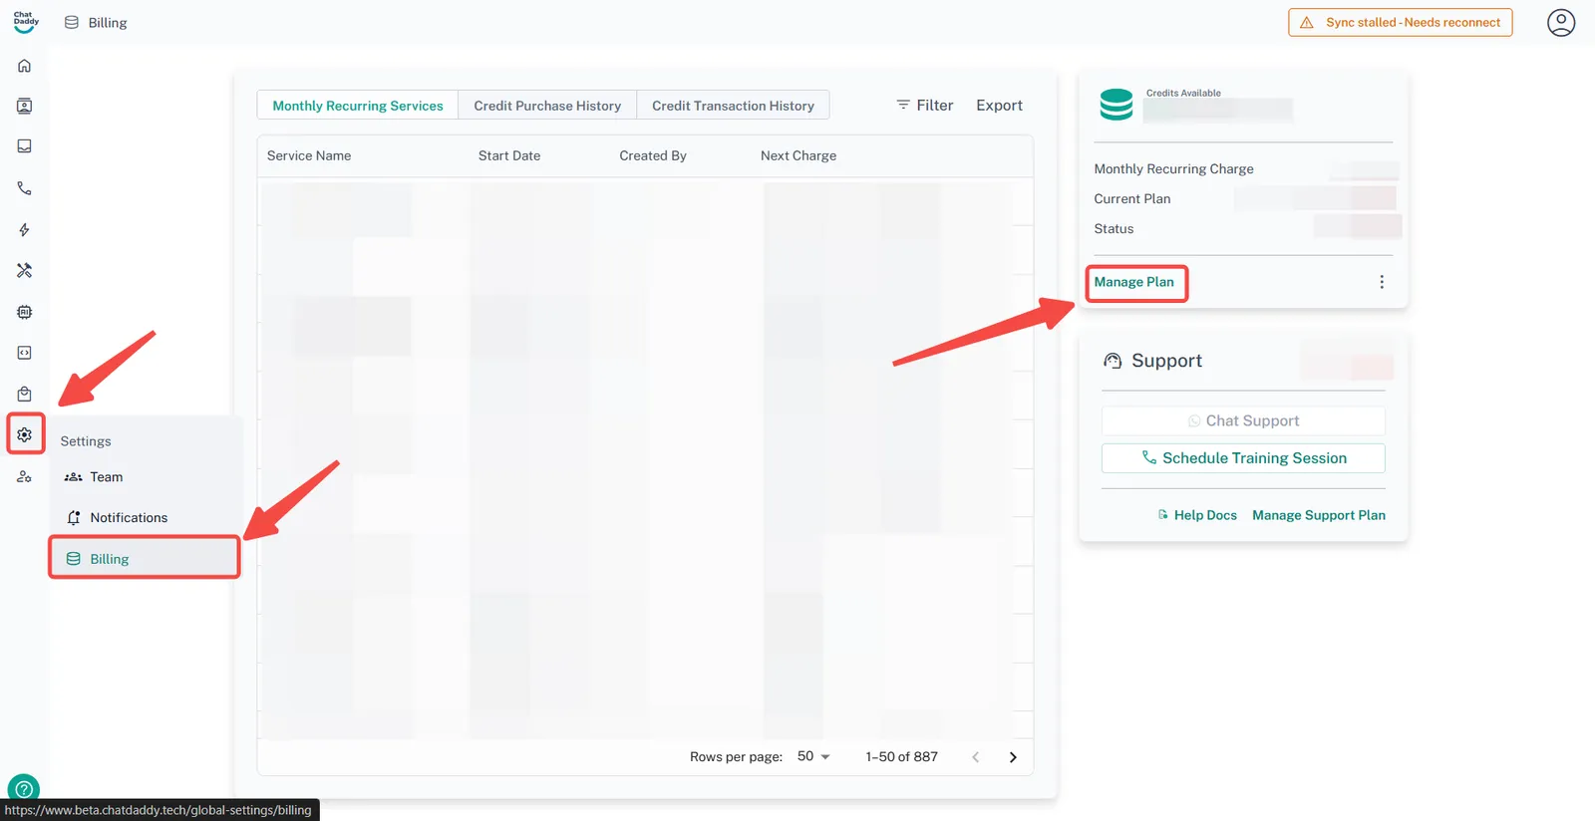Screen dimensions: 1595x821
Task: Click the code brackets sidebar icon
Action: (x=25, y=353)
